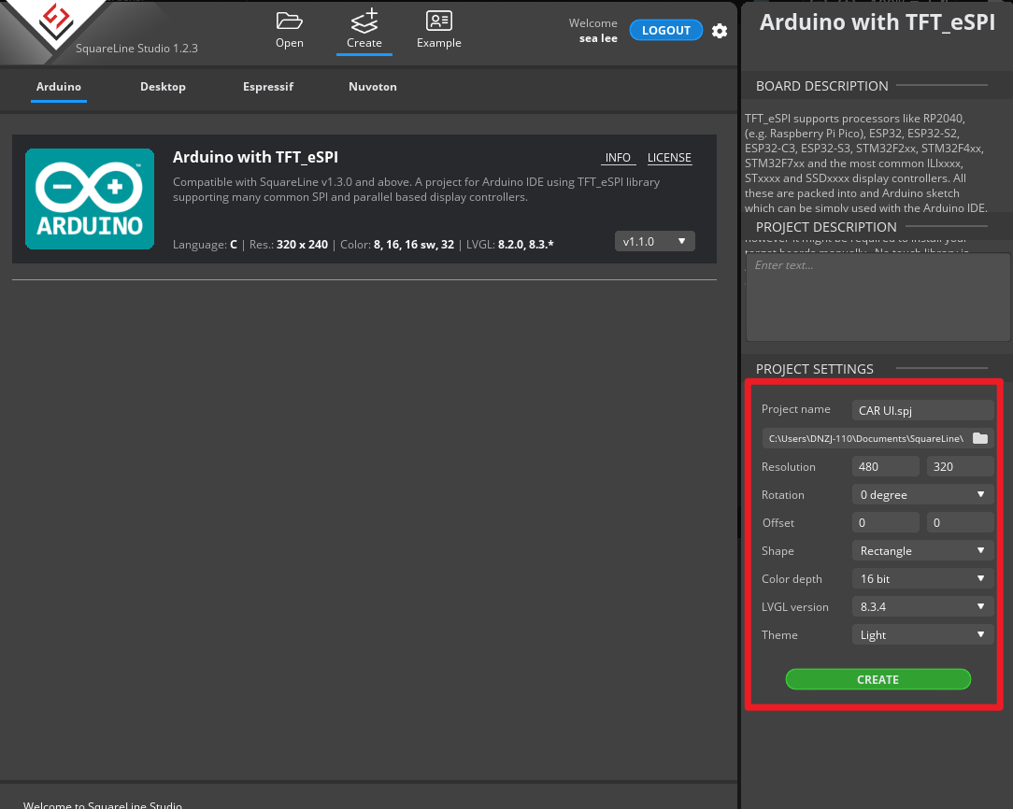Switch to the Desktop tab
Image resolution: width=1013 pixels, height=809 pixels.
(x=163, y=87)
